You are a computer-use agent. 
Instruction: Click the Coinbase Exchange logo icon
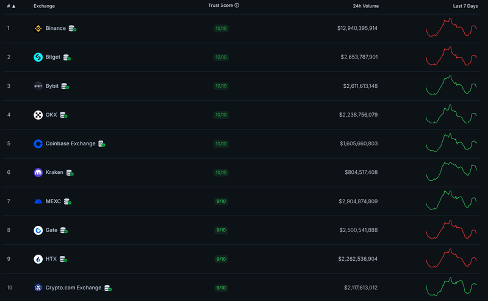38,143
